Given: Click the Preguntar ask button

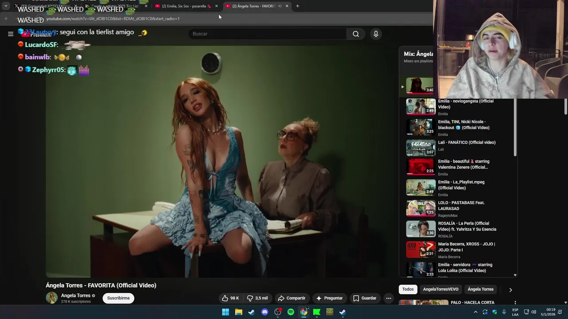Looking at the screenshot, I should click(x=329, y=298).
